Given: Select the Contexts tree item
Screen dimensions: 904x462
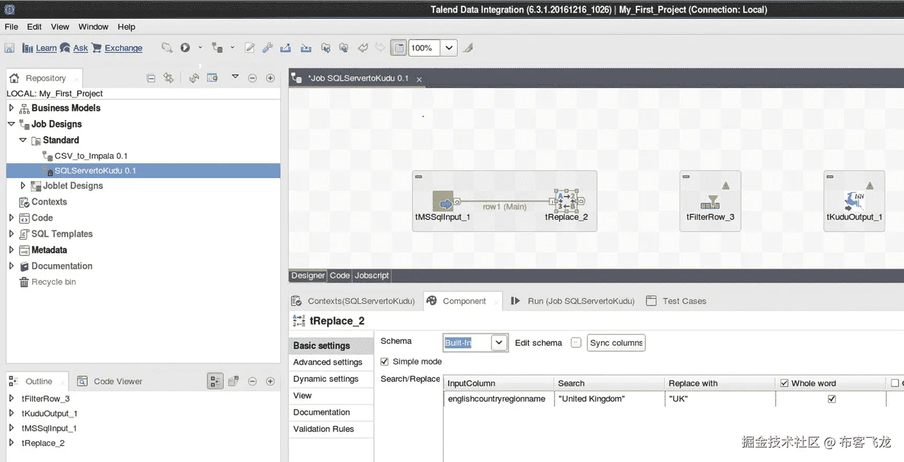Looking at the screenshot, I should point(49,202).
